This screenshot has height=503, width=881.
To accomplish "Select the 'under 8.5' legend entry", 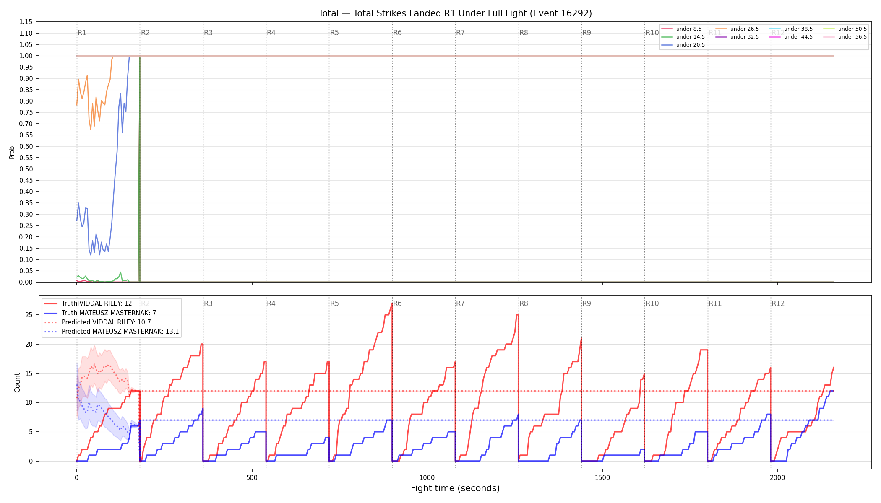I will coord(681,29).
